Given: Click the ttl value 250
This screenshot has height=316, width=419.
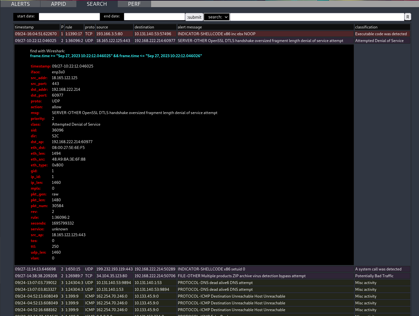Looking at the screenshot, I should [55, 247].
